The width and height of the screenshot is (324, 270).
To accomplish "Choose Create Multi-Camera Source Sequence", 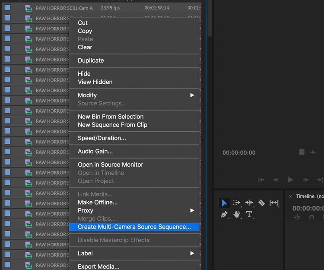I will point(134,227).
